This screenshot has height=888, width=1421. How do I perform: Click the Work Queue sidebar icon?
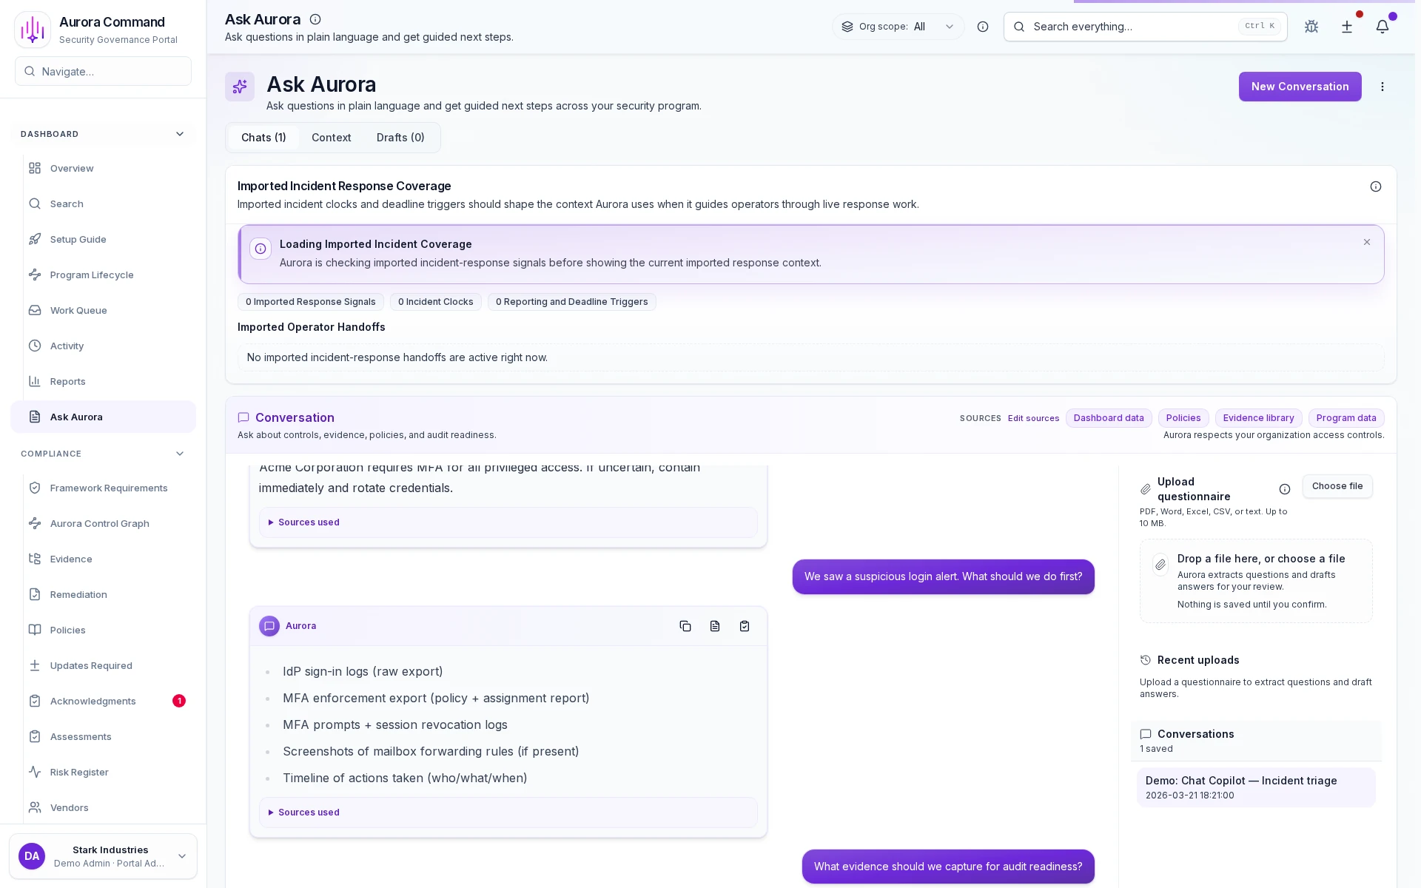pyautogui.click(x=35, y=310)
